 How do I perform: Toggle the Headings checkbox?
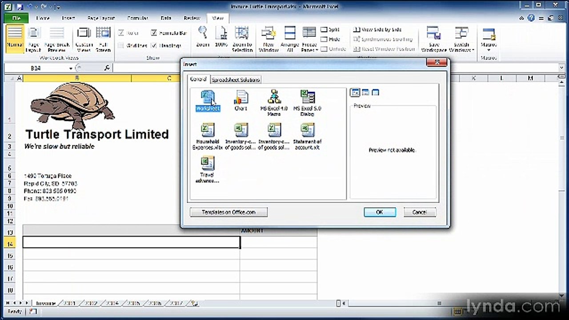pos(166,45)
